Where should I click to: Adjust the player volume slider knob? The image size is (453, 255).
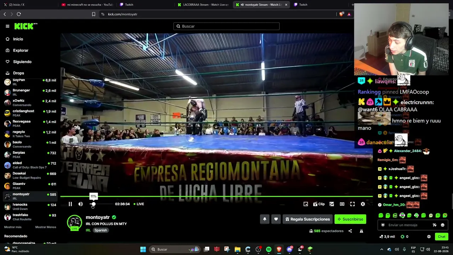coord(93,204)
